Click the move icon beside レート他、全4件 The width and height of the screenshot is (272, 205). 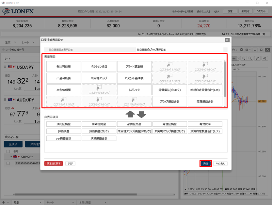click(3, 50)
